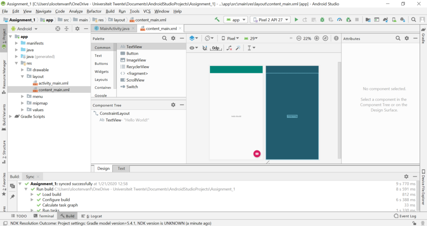
Task: Show warnings and errors icon
Action: 337,38
